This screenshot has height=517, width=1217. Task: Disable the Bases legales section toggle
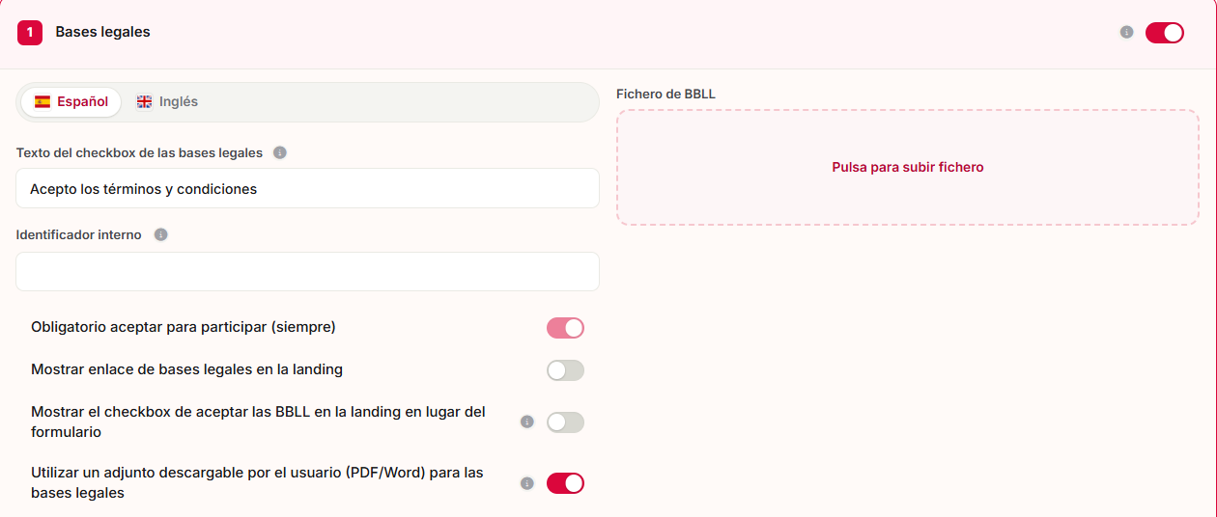pos(1165,33)
